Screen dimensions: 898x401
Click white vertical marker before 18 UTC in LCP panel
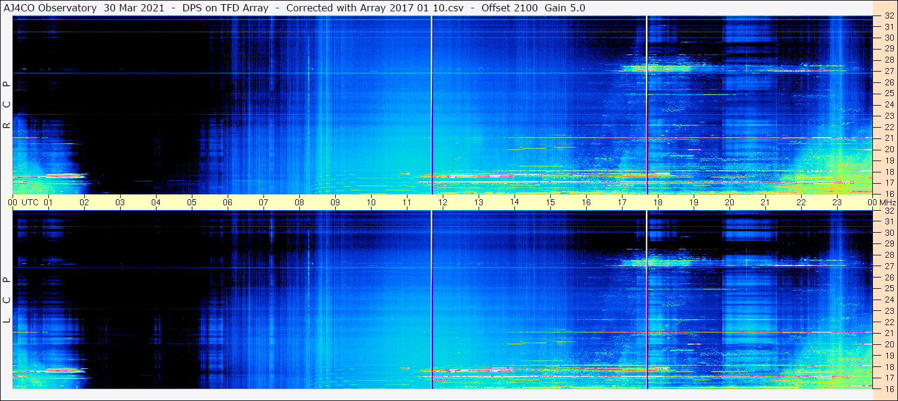(x=647, y=300)
